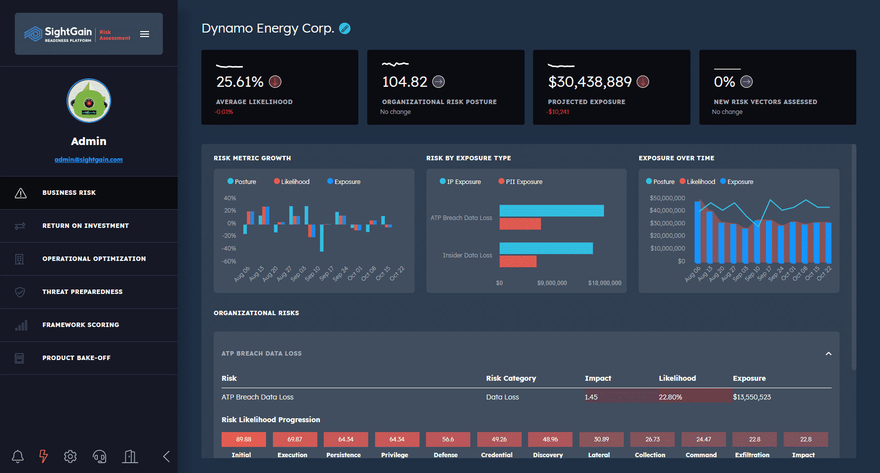Open Framework Scoring page
This screenshot has width=880, height=473.
tap(89, 325)
